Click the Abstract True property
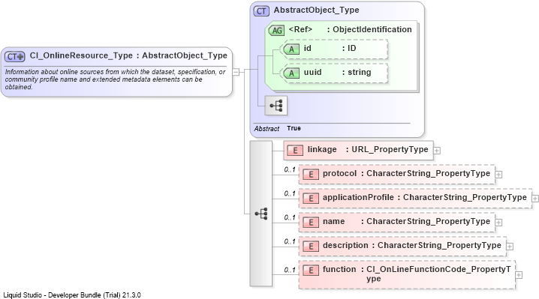 [278, 129]
